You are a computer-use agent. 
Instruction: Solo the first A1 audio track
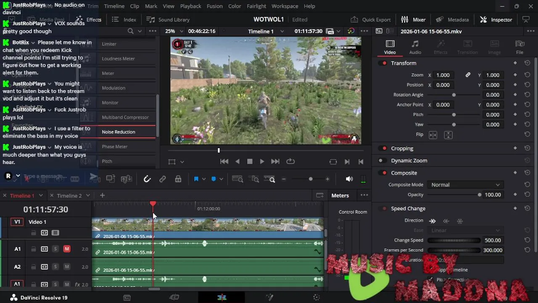point(55,249)
